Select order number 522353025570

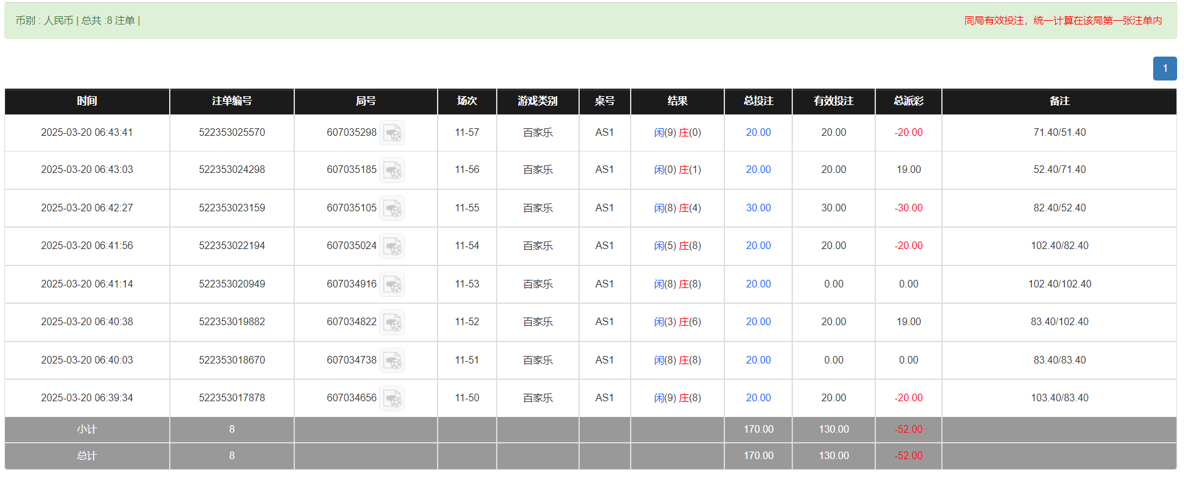pyautogui.click(x=232, y=133)
